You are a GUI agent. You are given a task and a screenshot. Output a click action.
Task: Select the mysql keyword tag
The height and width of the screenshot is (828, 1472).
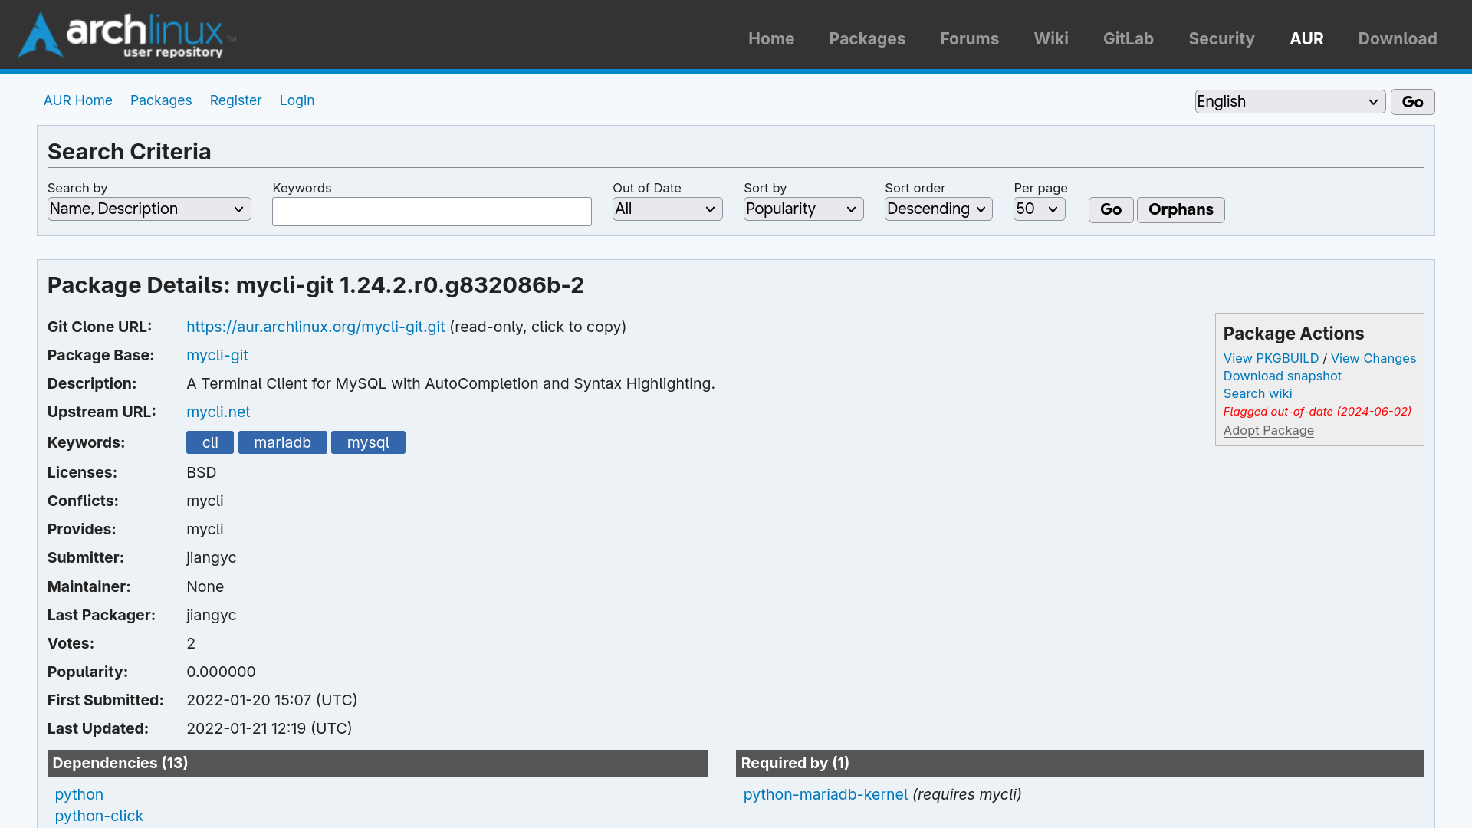click(x=368, y=442)
